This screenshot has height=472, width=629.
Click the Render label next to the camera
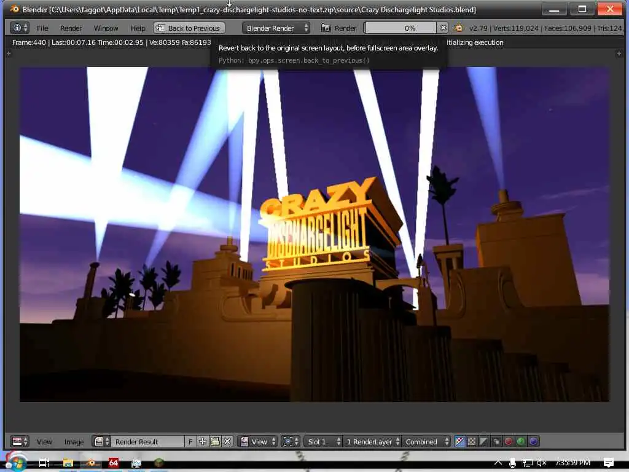(x=345, y=28)
